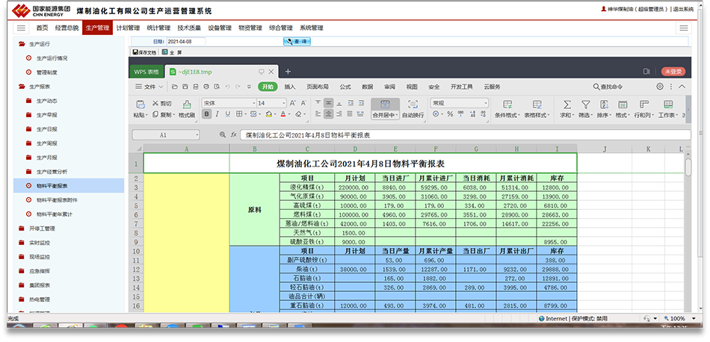Switch to the 插入 ribbon tab
Image resolution: width=710 pixels, height=342 pixels.
coord(290,87)
